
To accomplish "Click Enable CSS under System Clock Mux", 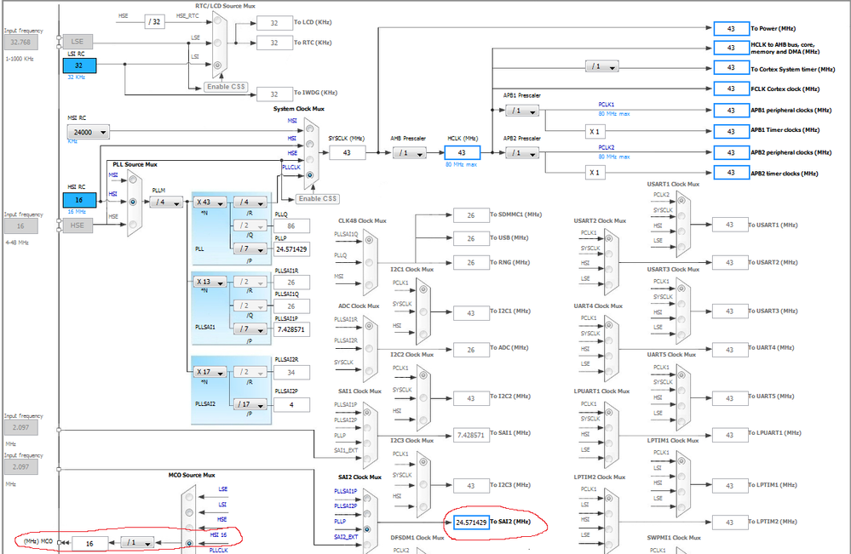I will point(318,199).
